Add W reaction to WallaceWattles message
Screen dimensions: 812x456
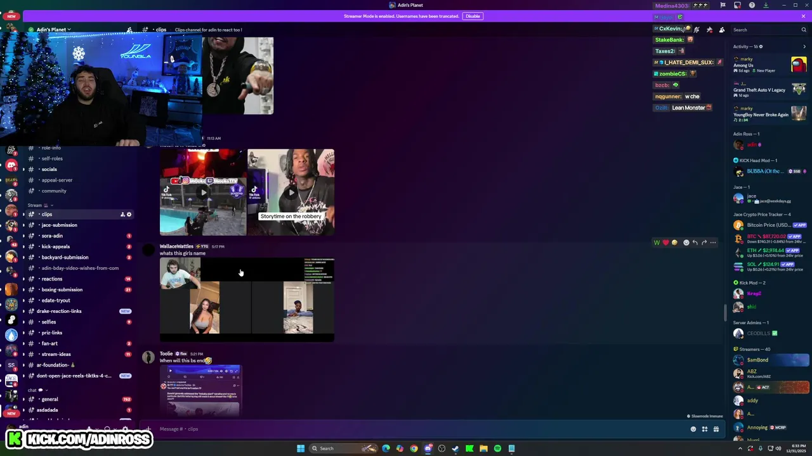pyautogui.click(x=657, y=243)
